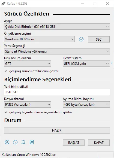The height and width of the screenshot is (158, 114).
Task: Click the HAZIR status progress bar
Action: pos(57,130)
